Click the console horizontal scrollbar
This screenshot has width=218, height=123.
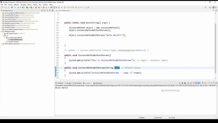pos(136,115)
